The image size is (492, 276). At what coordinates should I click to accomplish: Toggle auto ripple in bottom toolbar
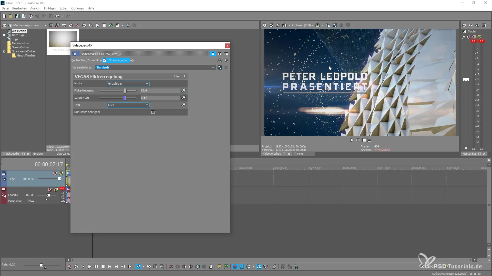pos(248,267)
